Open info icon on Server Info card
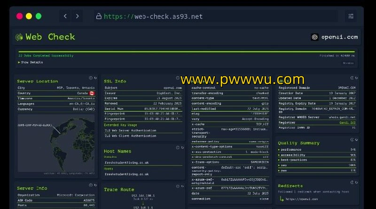This screenshot has height=209, width=376. (x=91, y=185)
